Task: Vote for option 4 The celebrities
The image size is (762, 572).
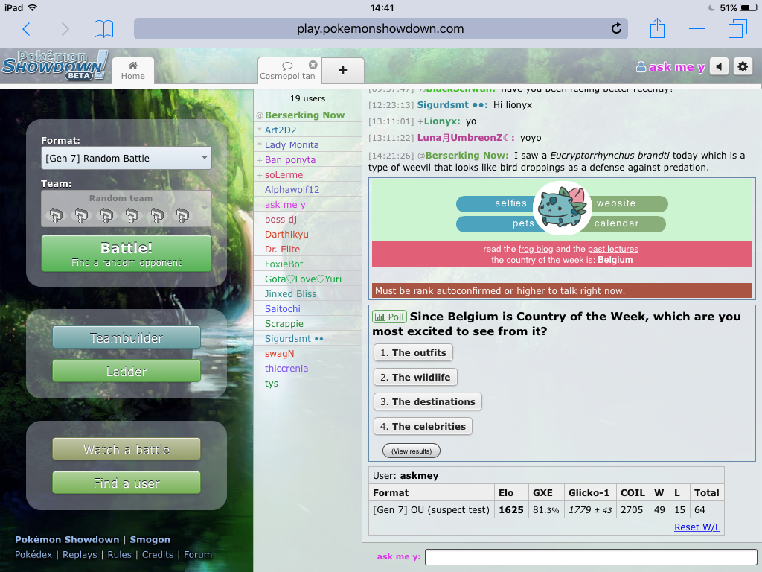Action: pos(423,427)
